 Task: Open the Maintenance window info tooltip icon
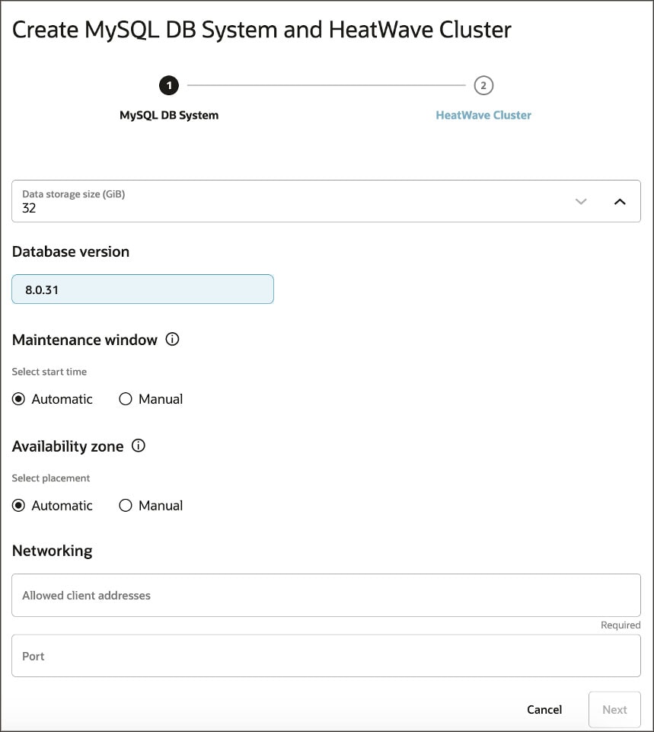[x=172, y=340]
